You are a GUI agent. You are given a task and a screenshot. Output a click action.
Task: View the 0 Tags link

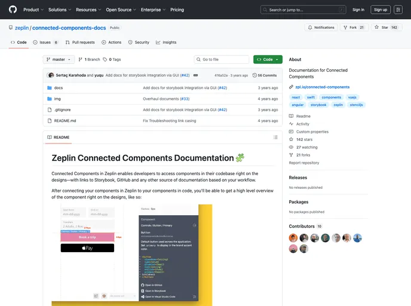[112, 60]
